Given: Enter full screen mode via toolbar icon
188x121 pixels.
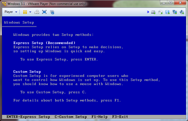Looking at the screenshot, I should [44, 12].
